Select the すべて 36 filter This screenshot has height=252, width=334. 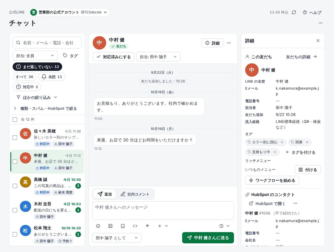pyautogui.click(x=24, y=77)
